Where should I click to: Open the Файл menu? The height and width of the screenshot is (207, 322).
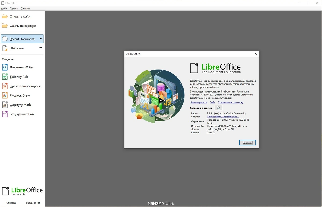pyautogui.click(x=4, y=9)
